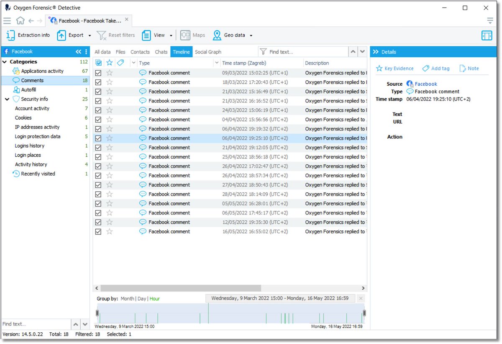Collapse the Security info node
The image size is (502, 344).
pos(7,99)
